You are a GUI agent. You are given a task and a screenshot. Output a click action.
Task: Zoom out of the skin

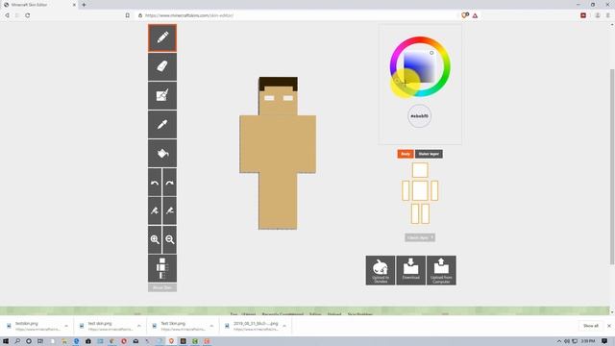pyautogui.click(x=170, y=239)
